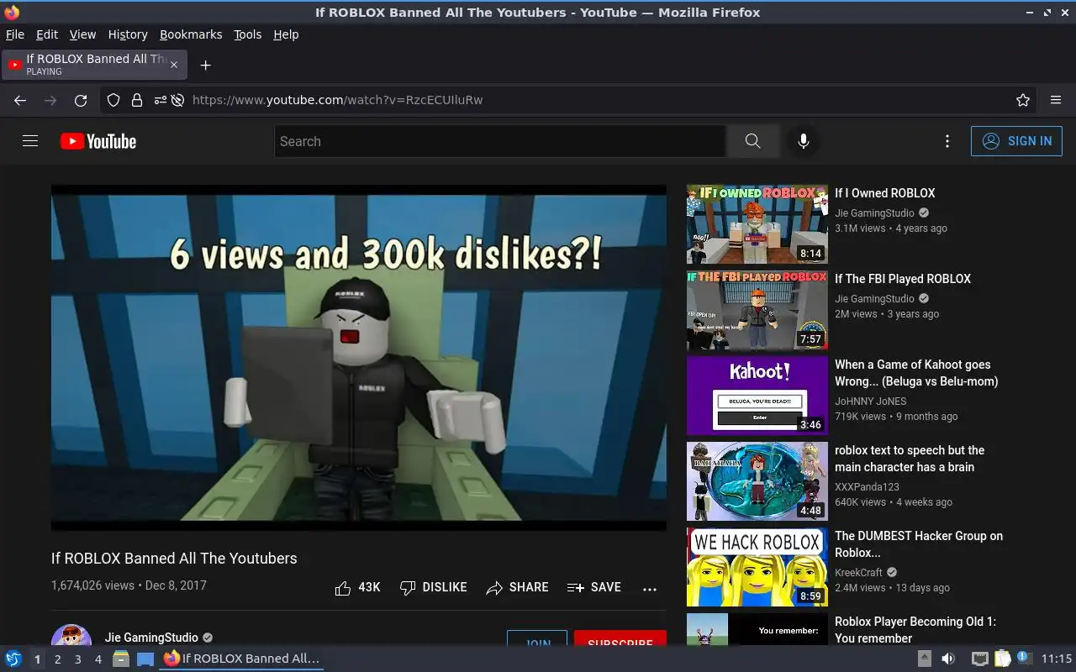The image size is (1076, 672).
Task: Open the permissions icon in address bar
Action: click(x=159, y=100)
